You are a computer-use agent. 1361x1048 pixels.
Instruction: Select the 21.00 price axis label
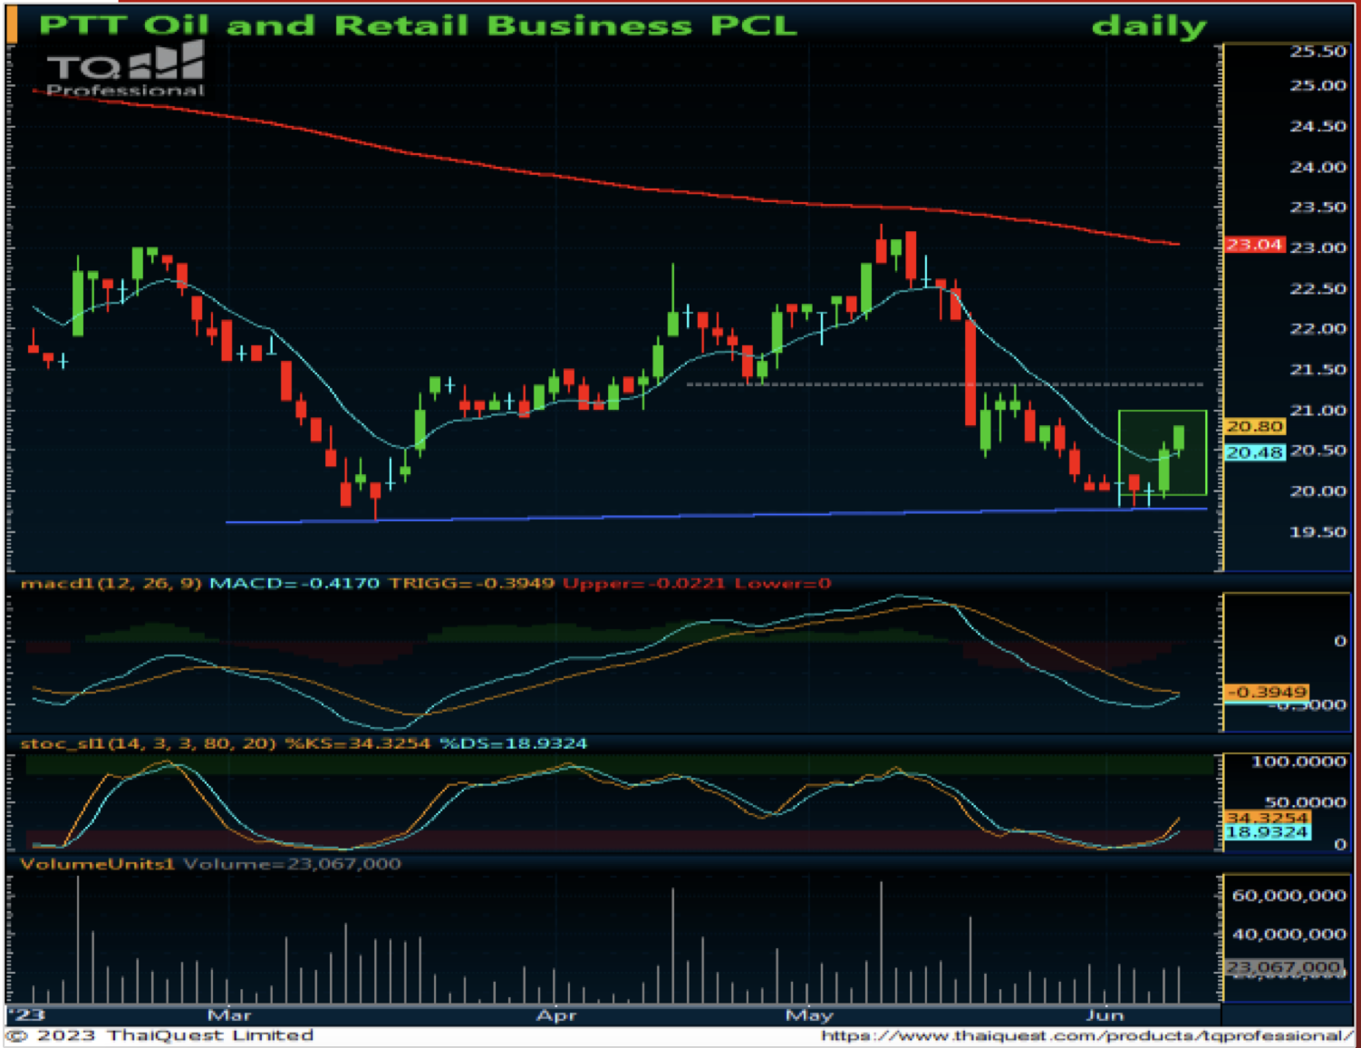click(x=1318, y=411)
